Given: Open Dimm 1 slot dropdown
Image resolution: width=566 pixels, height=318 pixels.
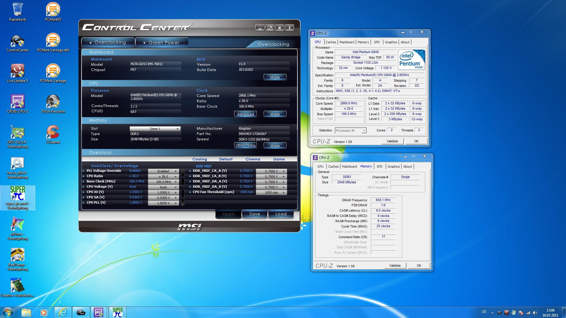Looking at the screenshot, I should (155, 129).
